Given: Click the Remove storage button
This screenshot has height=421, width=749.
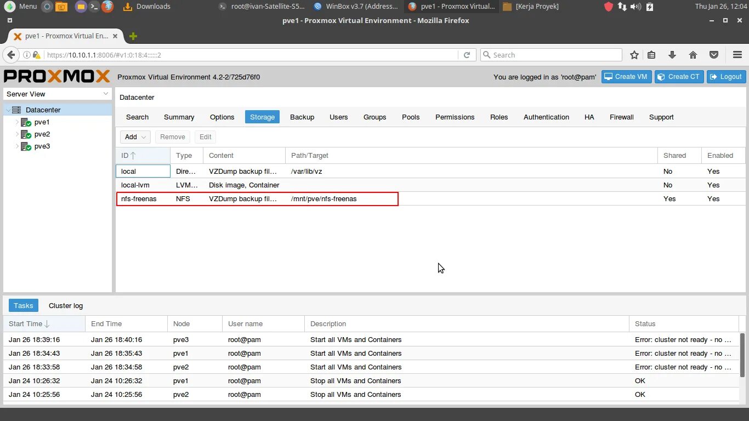Looking at the screenshot, I should [172, 137].
